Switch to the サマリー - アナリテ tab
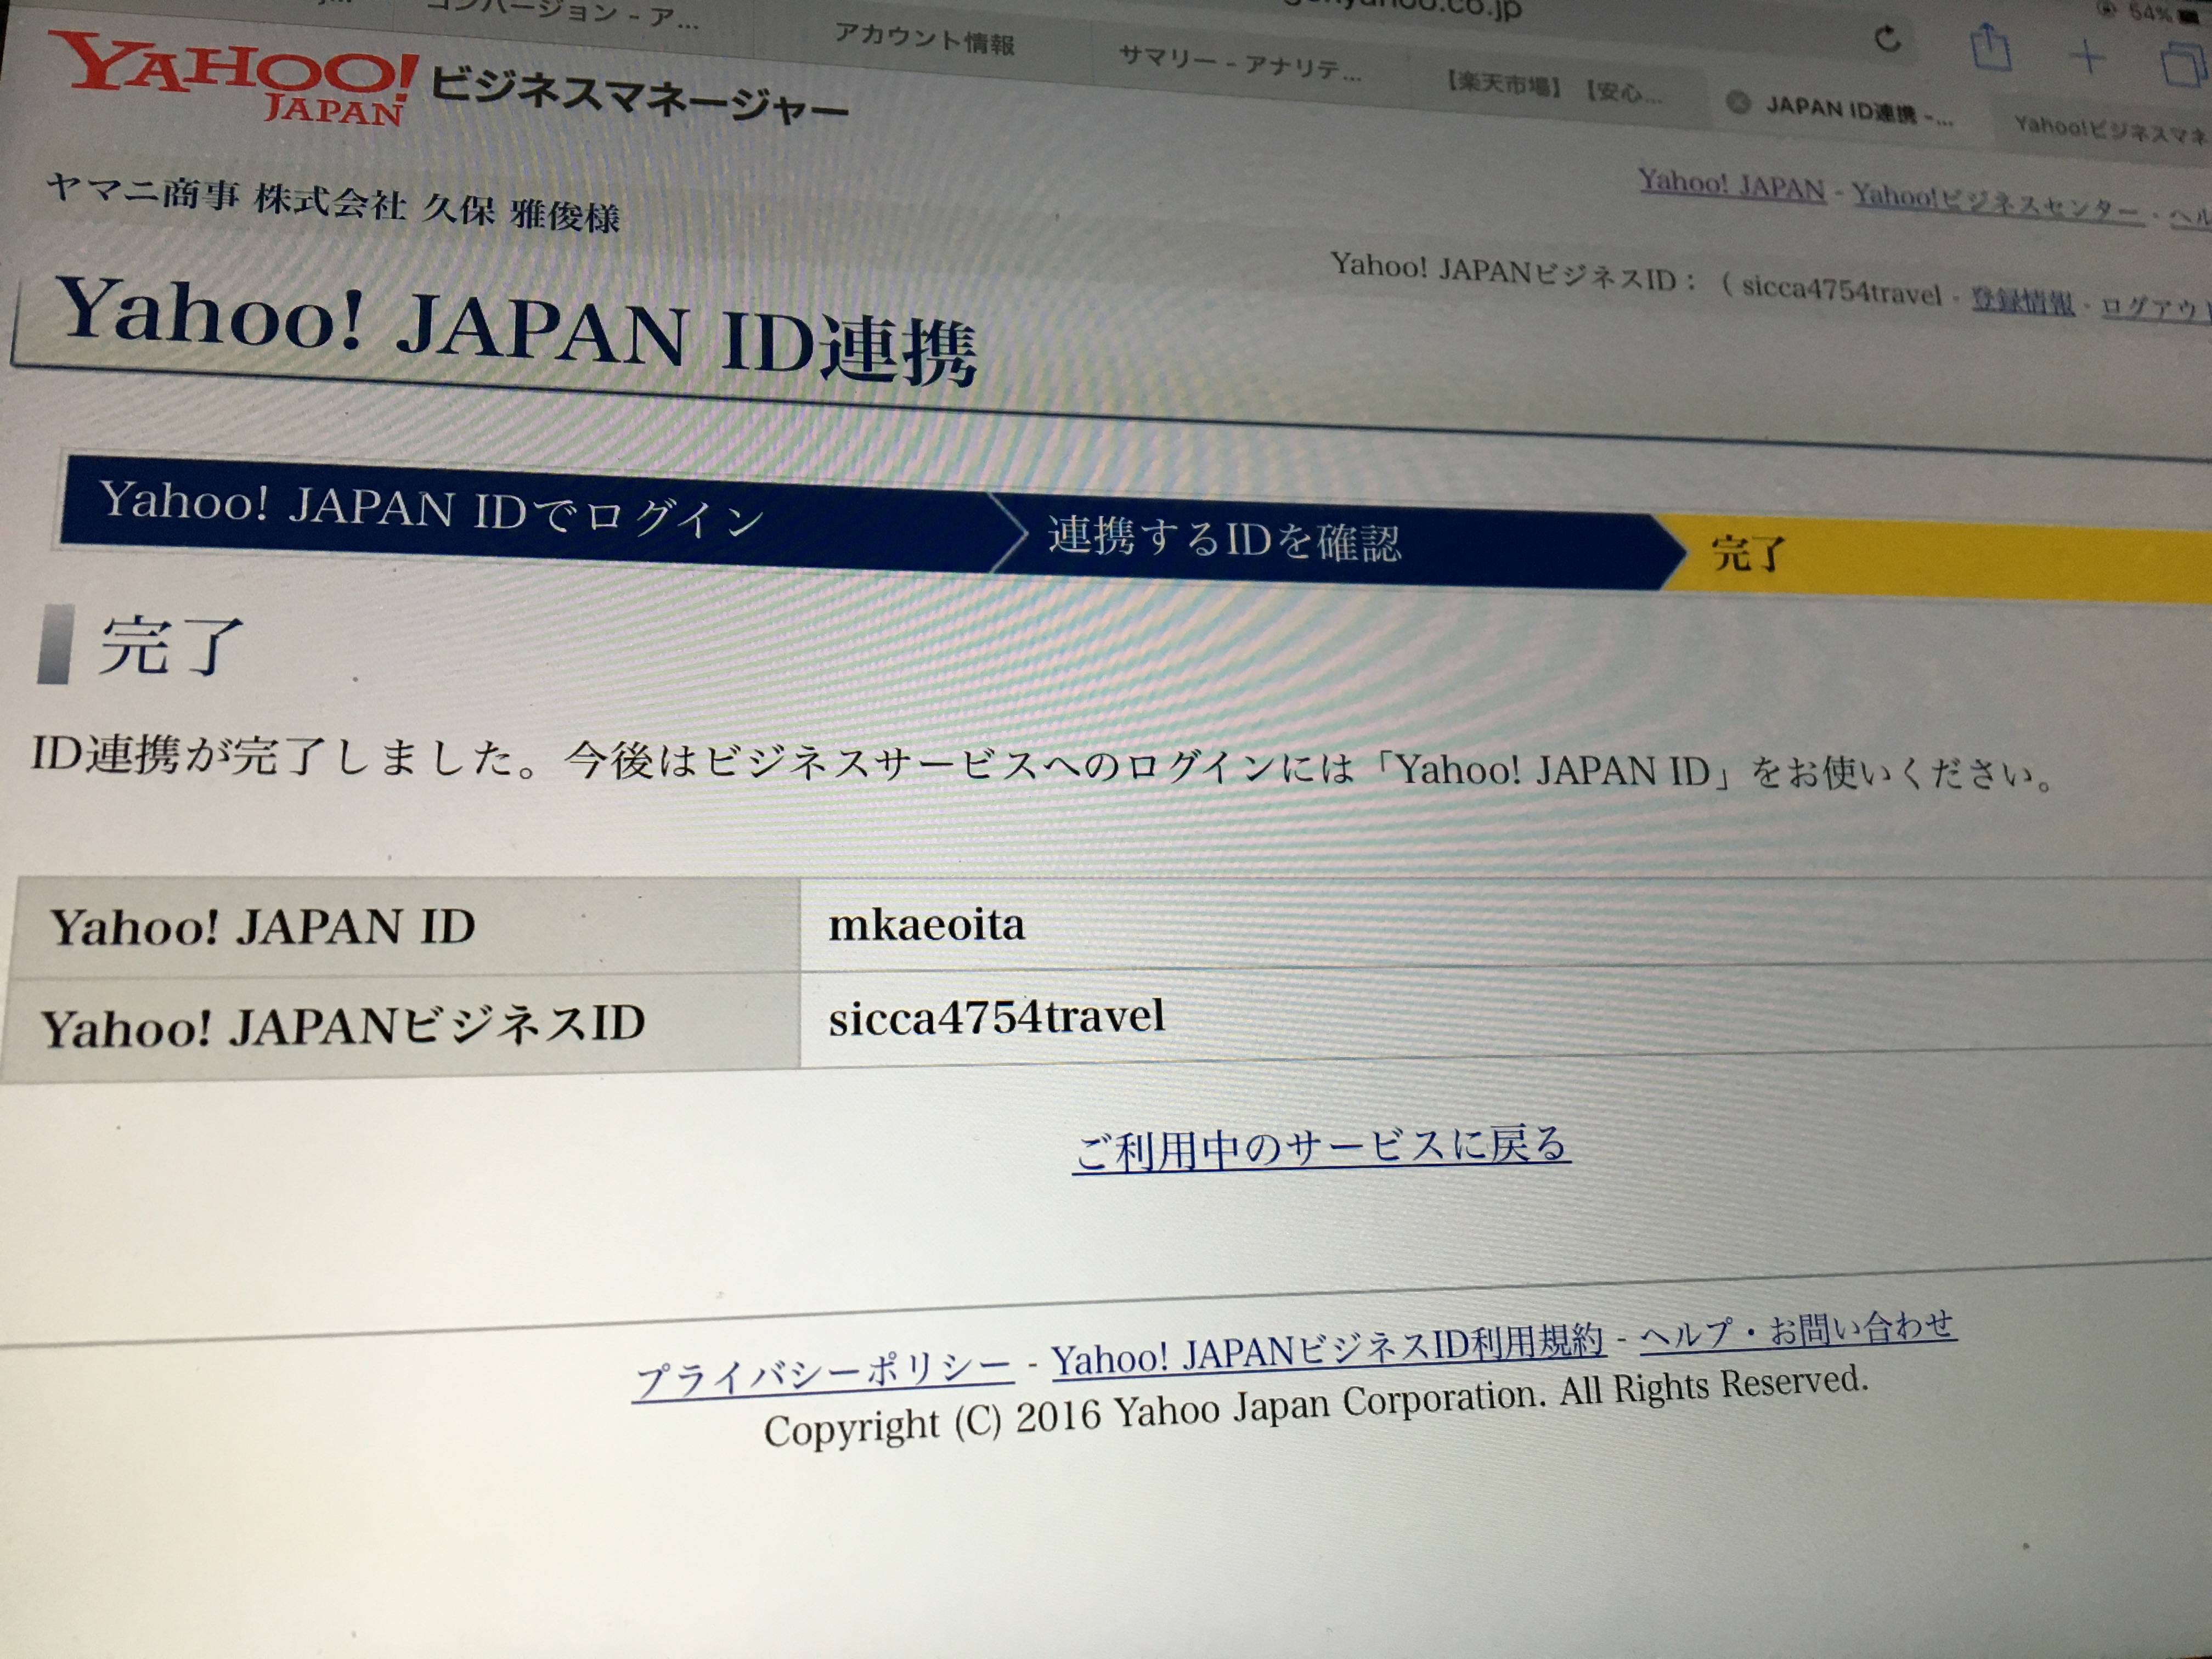Screen dimensions: 2212x1659 [1240, 64]
